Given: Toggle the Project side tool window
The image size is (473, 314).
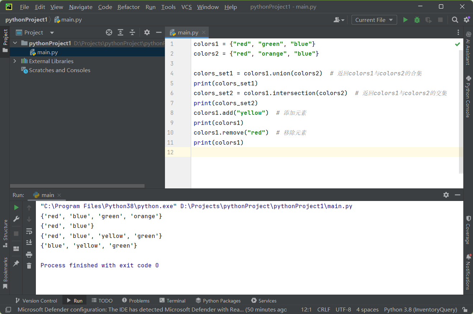Looking at the screenshot, I should [x=5, y=41].
